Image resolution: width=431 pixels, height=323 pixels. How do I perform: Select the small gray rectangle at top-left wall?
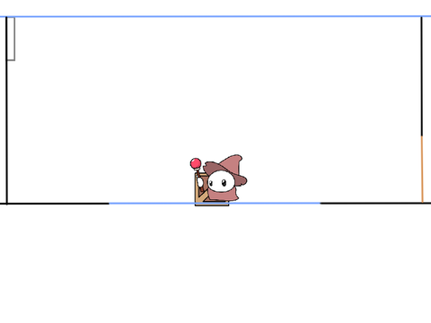(x=11, y=39)
